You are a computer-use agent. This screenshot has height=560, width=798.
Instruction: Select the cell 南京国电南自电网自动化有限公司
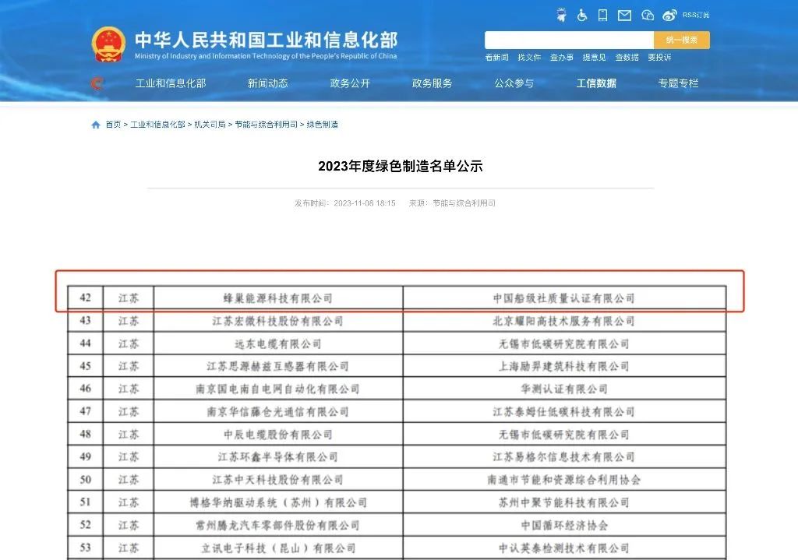point(278,389)
